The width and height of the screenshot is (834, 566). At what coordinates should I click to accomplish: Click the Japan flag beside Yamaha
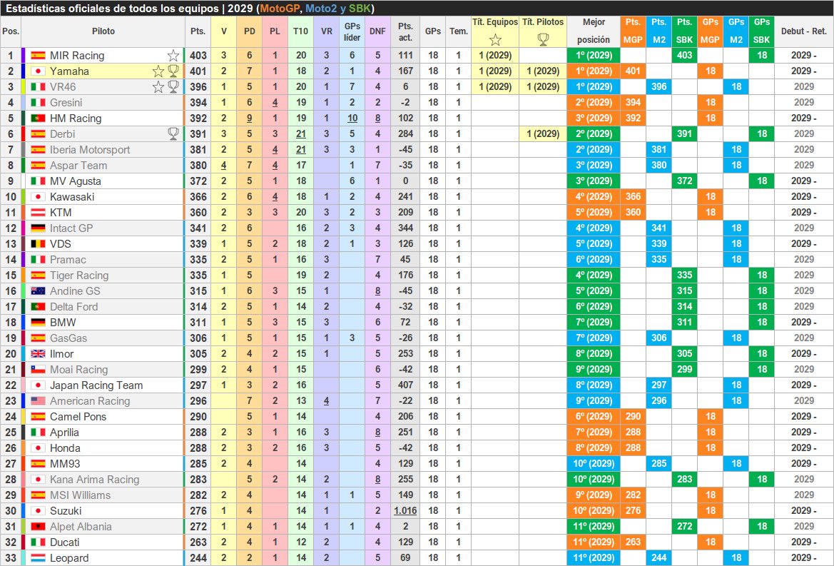click(38, 71)
